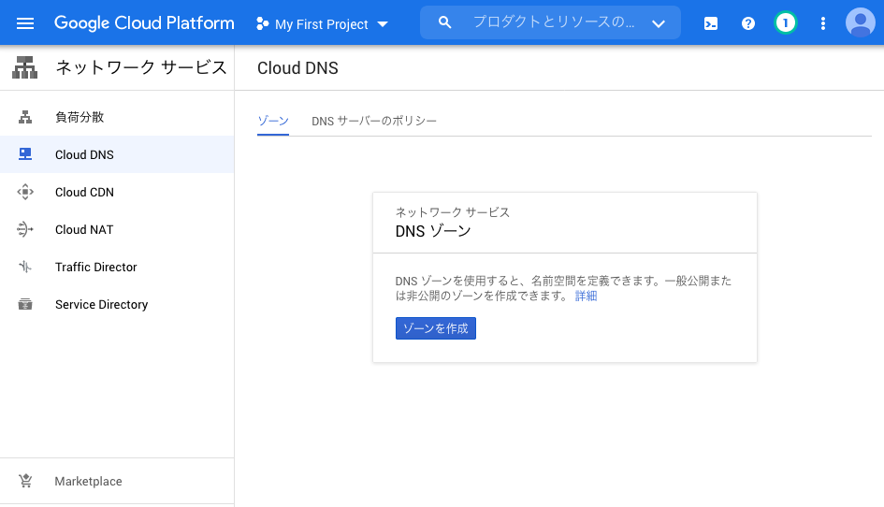Image resolution: width=884 pixels, height=507 pixels.
Task: Click the Google Cloud Platform logo
Action: point(144,23)
